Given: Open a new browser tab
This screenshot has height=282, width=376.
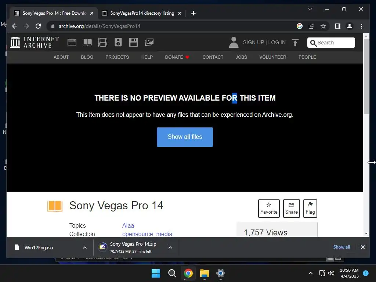Looking at the screenshot, I should coord(194,13).
